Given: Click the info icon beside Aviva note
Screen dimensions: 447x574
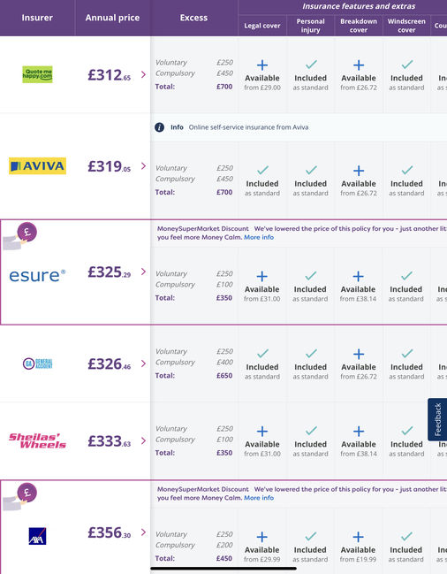Looking at the screenshot, I should (x=159, y=127).
